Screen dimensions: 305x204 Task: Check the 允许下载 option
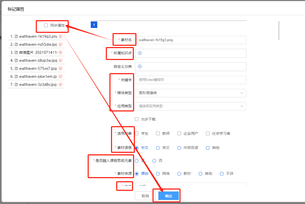(x=137, y=119)
